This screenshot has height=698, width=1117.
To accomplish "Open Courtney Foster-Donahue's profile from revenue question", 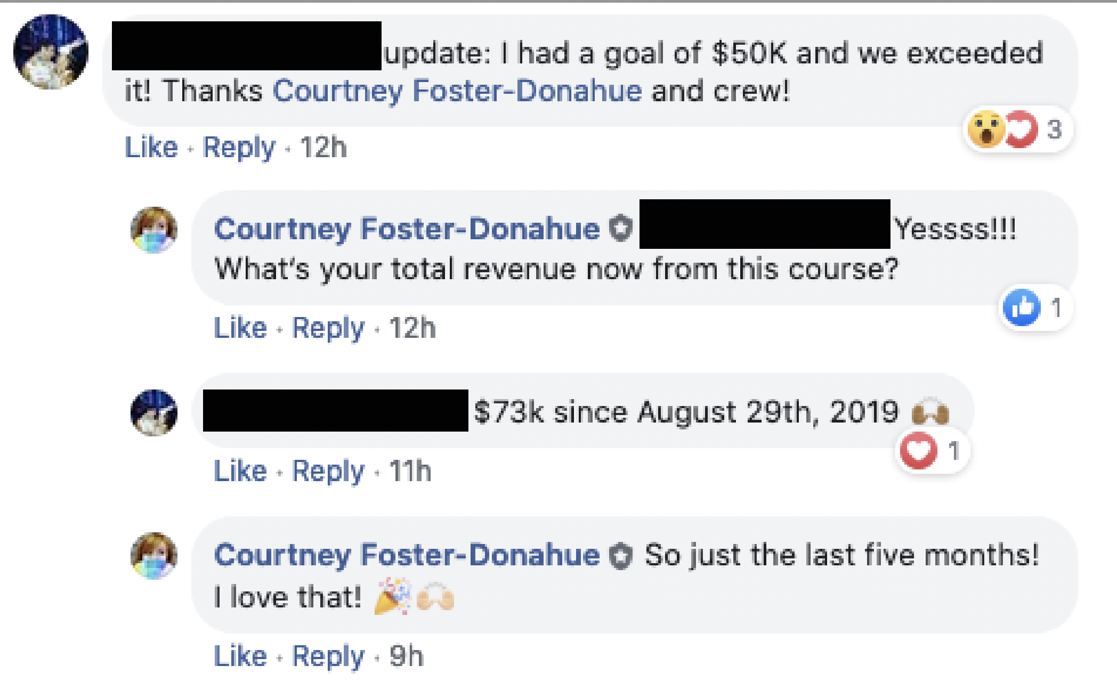I will 407,229.
